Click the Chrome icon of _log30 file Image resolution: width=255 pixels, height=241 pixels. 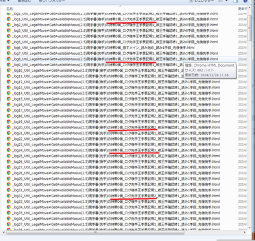click(x=9, y=184)
